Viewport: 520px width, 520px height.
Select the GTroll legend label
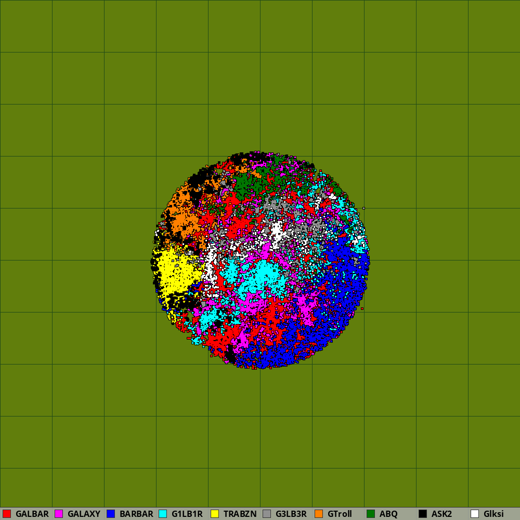[340, 514]
